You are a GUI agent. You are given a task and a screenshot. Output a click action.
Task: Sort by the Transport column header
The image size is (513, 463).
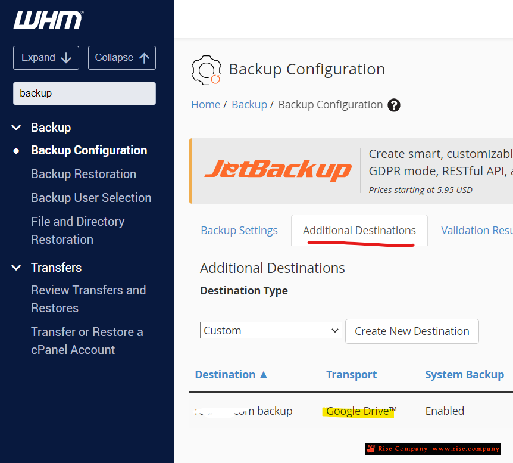point(351,375)
